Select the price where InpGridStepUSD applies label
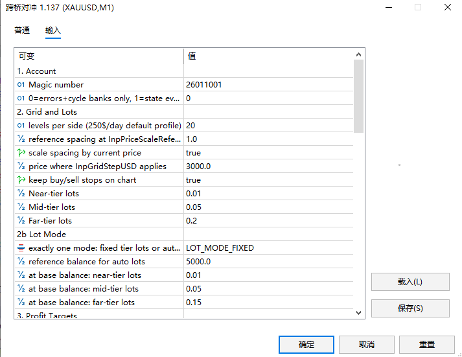This screenshot has height=357, width=462. pos(98,166)
